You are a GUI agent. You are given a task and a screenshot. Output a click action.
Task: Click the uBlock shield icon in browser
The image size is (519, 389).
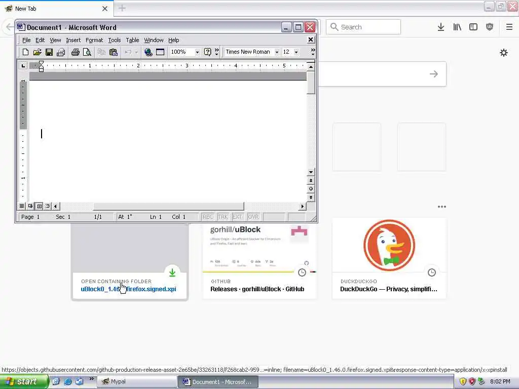pyautogui.click(x=490, y=27)
